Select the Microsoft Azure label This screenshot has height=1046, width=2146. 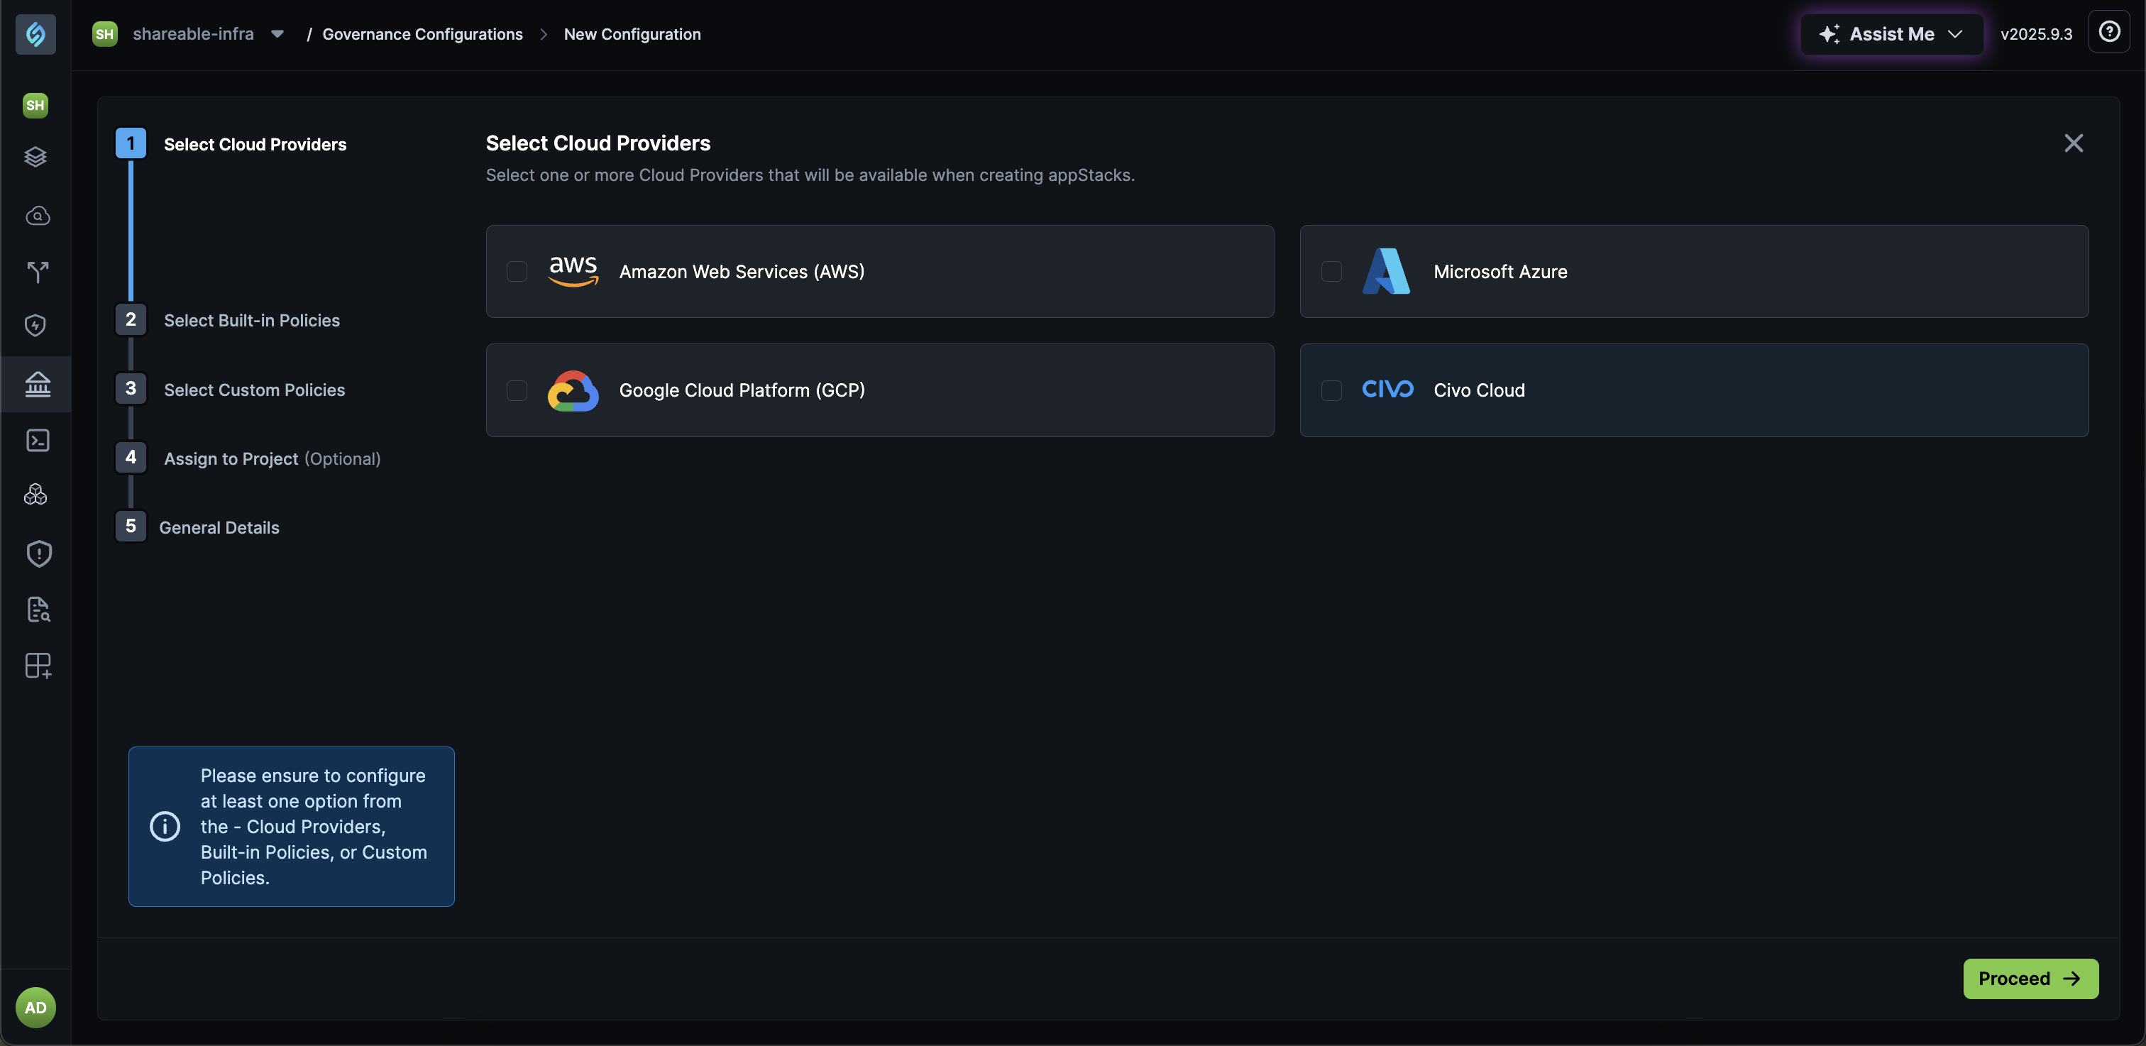pos(1500,272)
